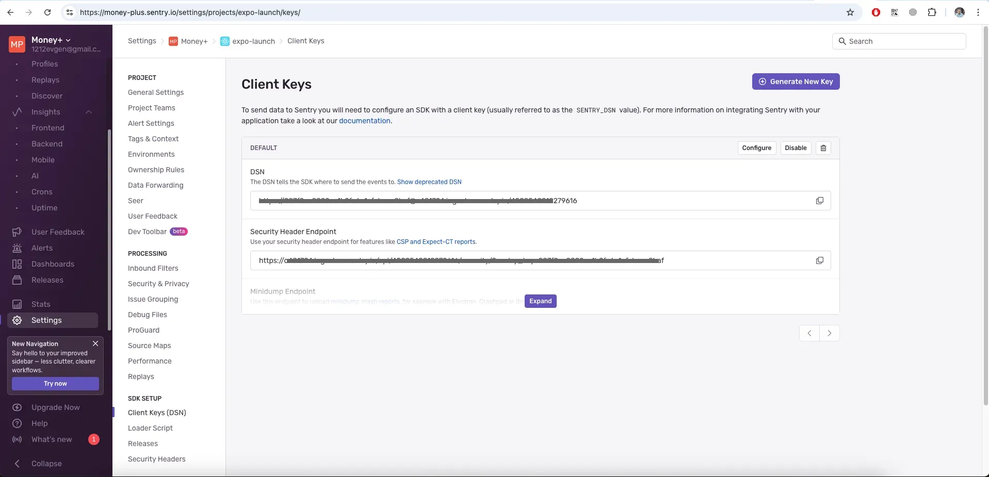This screenshot has height=477, width=989.
Task: Click the MP organization avatar
Action: click(17, 44)
